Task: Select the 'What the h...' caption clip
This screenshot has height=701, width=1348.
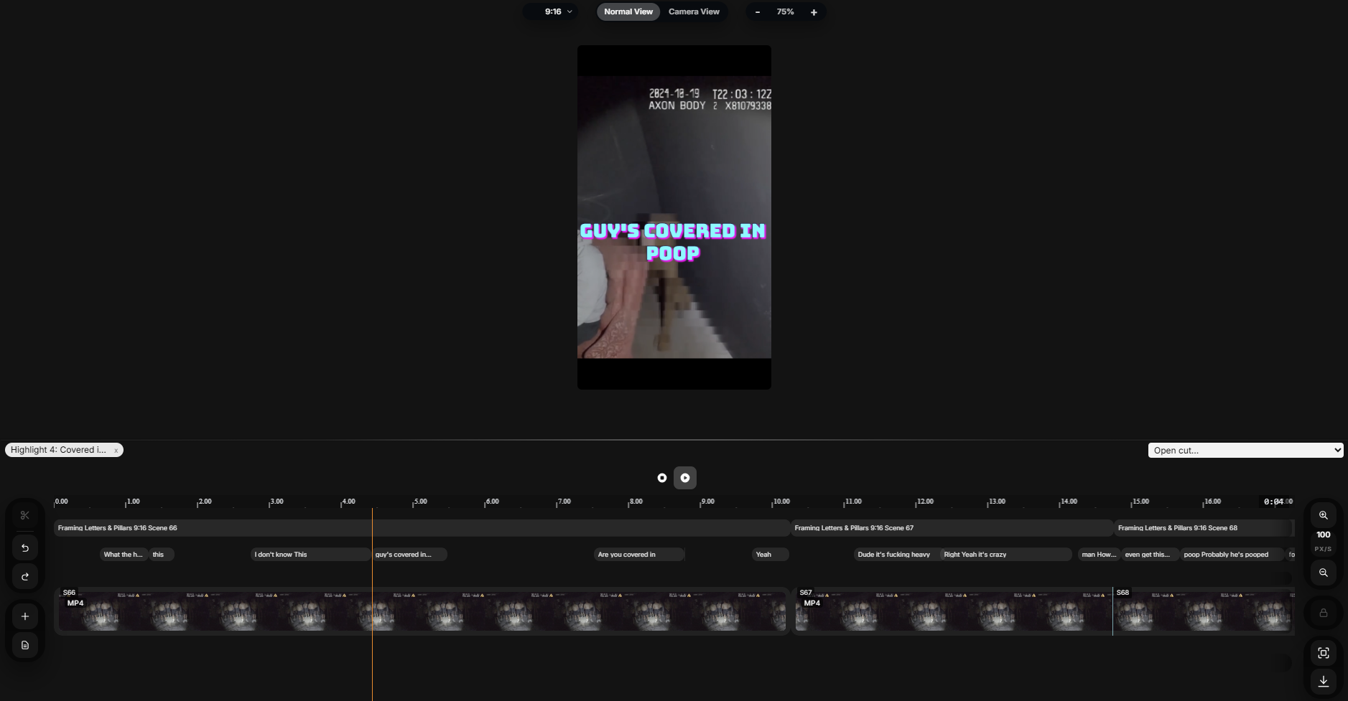Action: (x=124, y=555)
